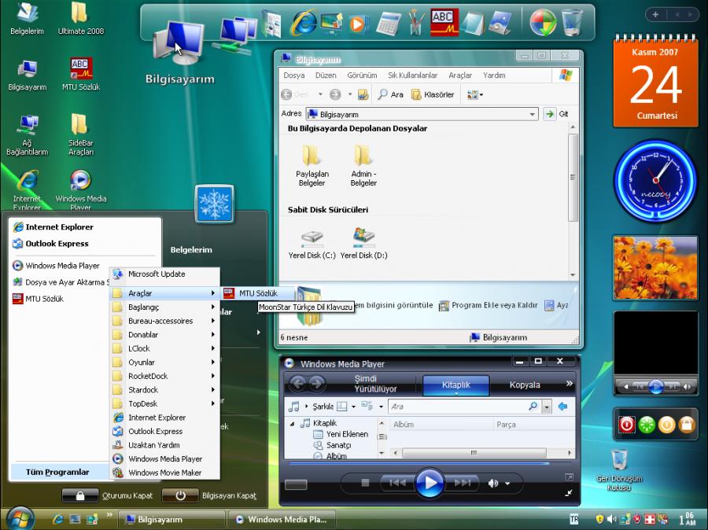Click the Git button next to address bar

point(556,114)
